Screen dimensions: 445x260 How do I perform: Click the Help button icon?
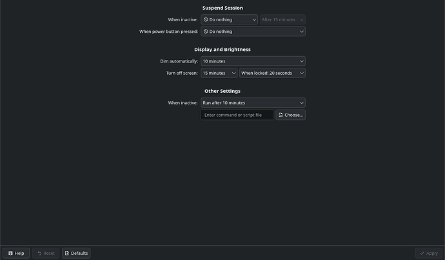[10, 254]
